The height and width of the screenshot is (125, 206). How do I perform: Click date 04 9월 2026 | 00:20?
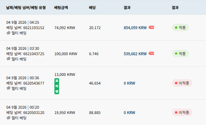pos(23,107)
